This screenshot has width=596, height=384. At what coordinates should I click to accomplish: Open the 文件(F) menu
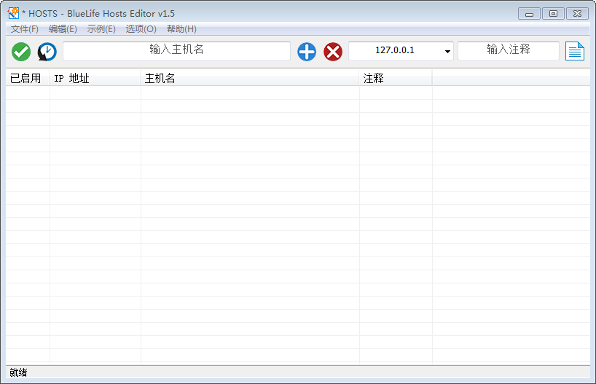coord(25,29)
